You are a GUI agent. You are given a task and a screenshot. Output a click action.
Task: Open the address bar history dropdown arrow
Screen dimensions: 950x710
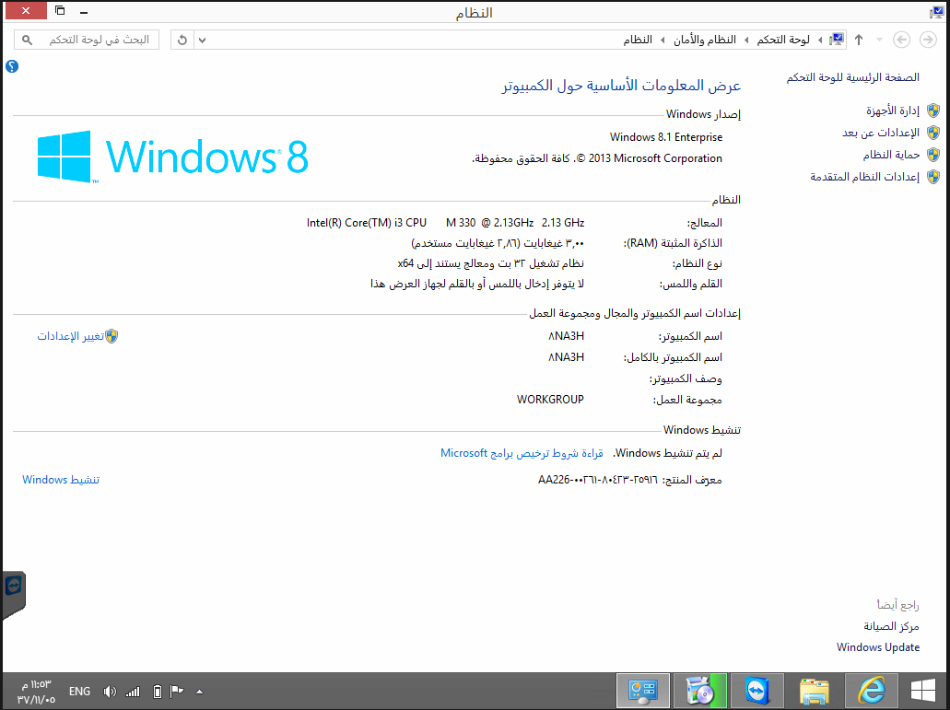pos(203,40)
